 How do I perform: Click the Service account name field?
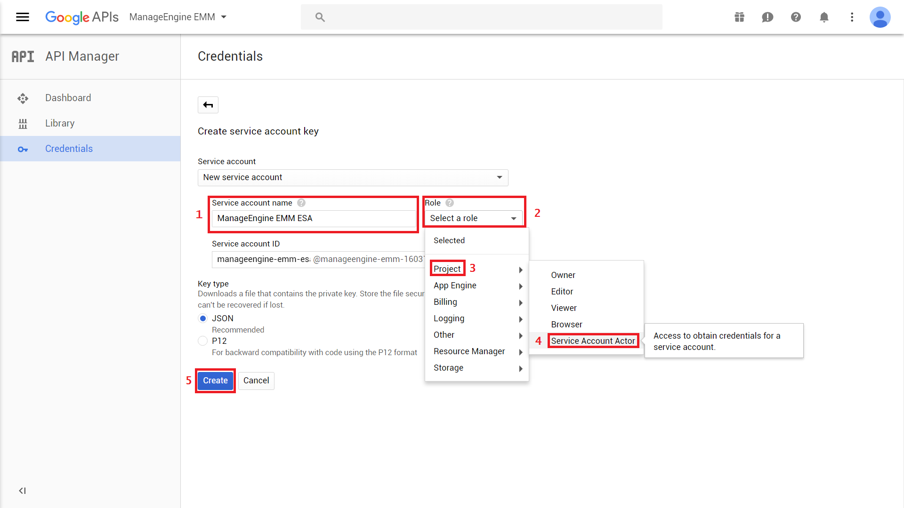[x=314, y=218]
